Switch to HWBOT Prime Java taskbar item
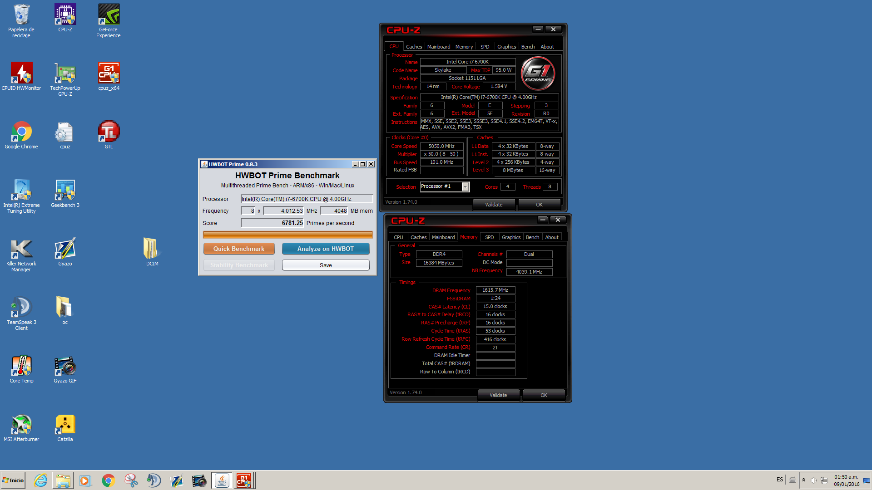This screenshot has height=490, width=872. click(x=222, y=480)
